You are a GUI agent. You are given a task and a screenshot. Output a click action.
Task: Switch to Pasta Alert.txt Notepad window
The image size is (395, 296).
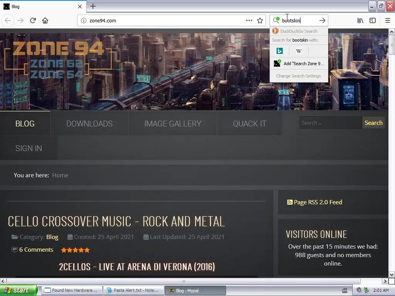134,290
